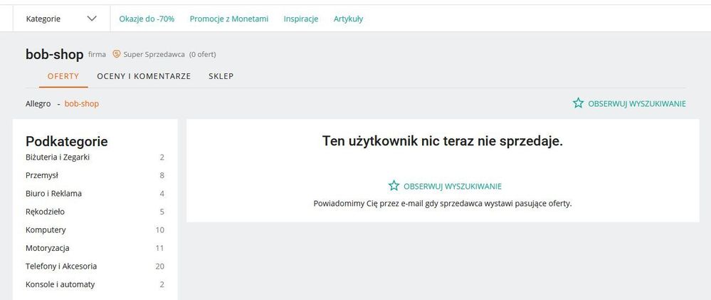Open Biuro i Reklama subcategory

[53, 193]
